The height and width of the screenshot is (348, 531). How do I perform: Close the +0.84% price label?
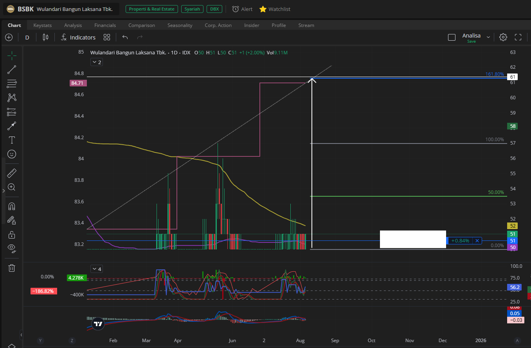pos(477,240)
